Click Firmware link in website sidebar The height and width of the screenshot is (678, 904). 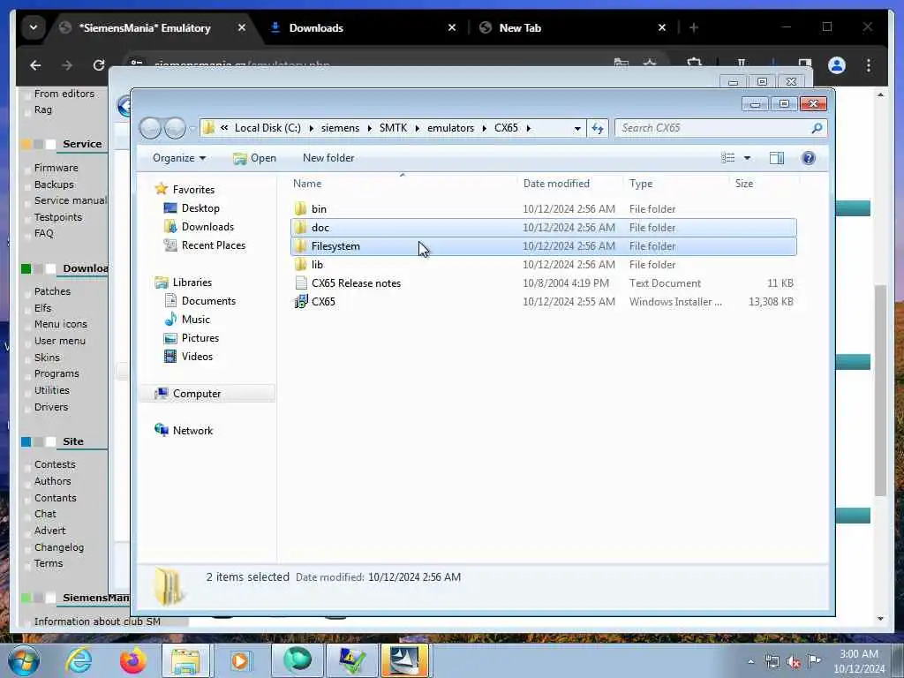click(x=56, y=168)
